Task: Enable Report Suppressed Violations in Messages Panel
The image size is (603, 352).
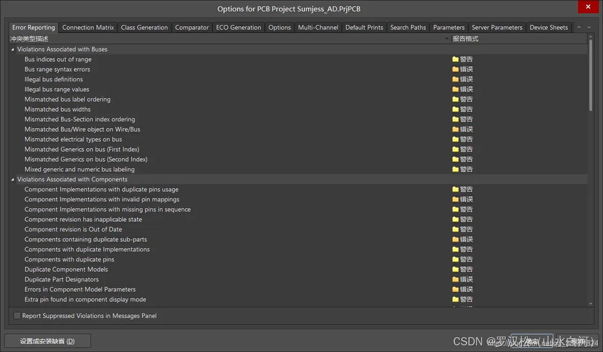Action: 17,315
